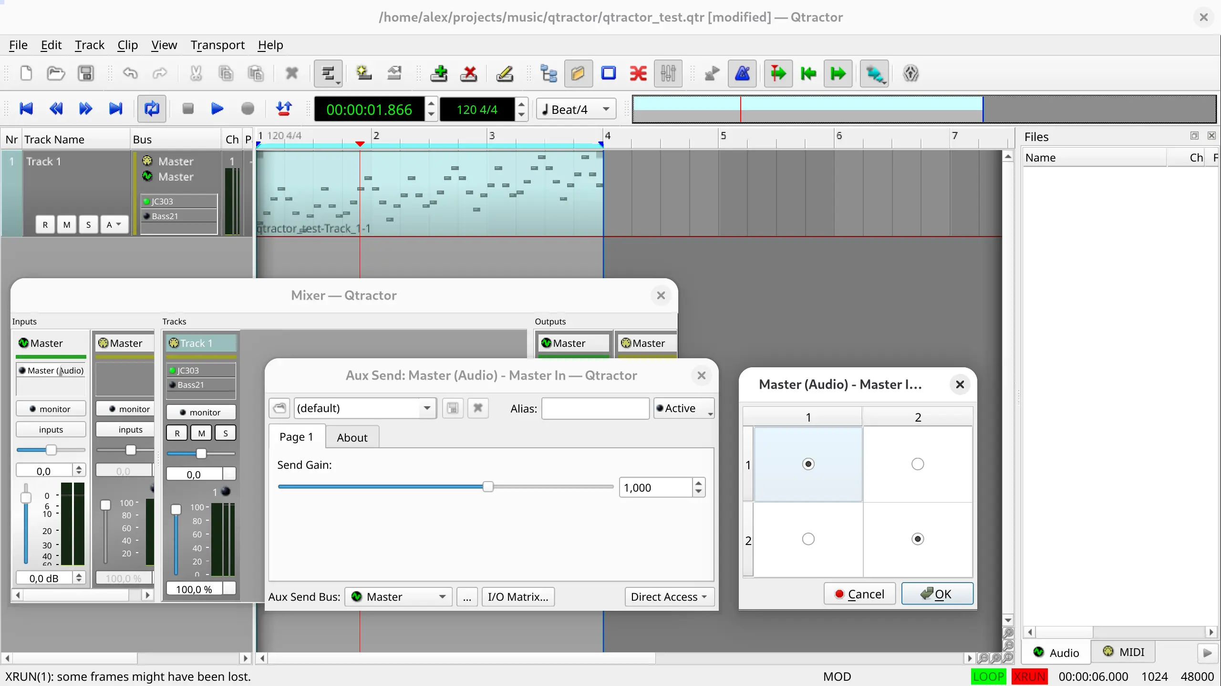
Task: Click the Add Track icon
Action: coord(439,73)
